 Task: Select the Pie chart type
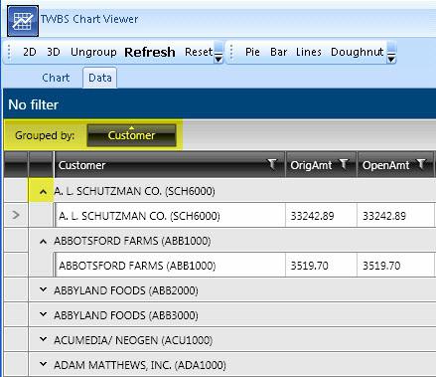[252, 52]
